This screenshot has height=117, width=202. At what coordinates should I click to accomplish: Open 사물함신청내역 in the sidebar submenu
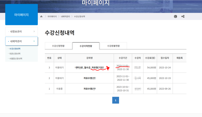tap(16, 59)
